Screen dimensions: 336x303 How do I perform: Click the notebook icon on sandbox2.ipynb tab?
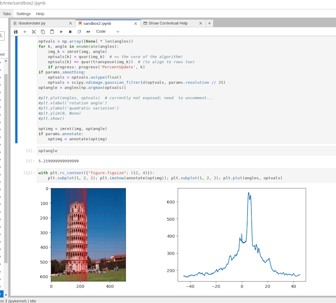pyautogui.click(x=80, y=24)
